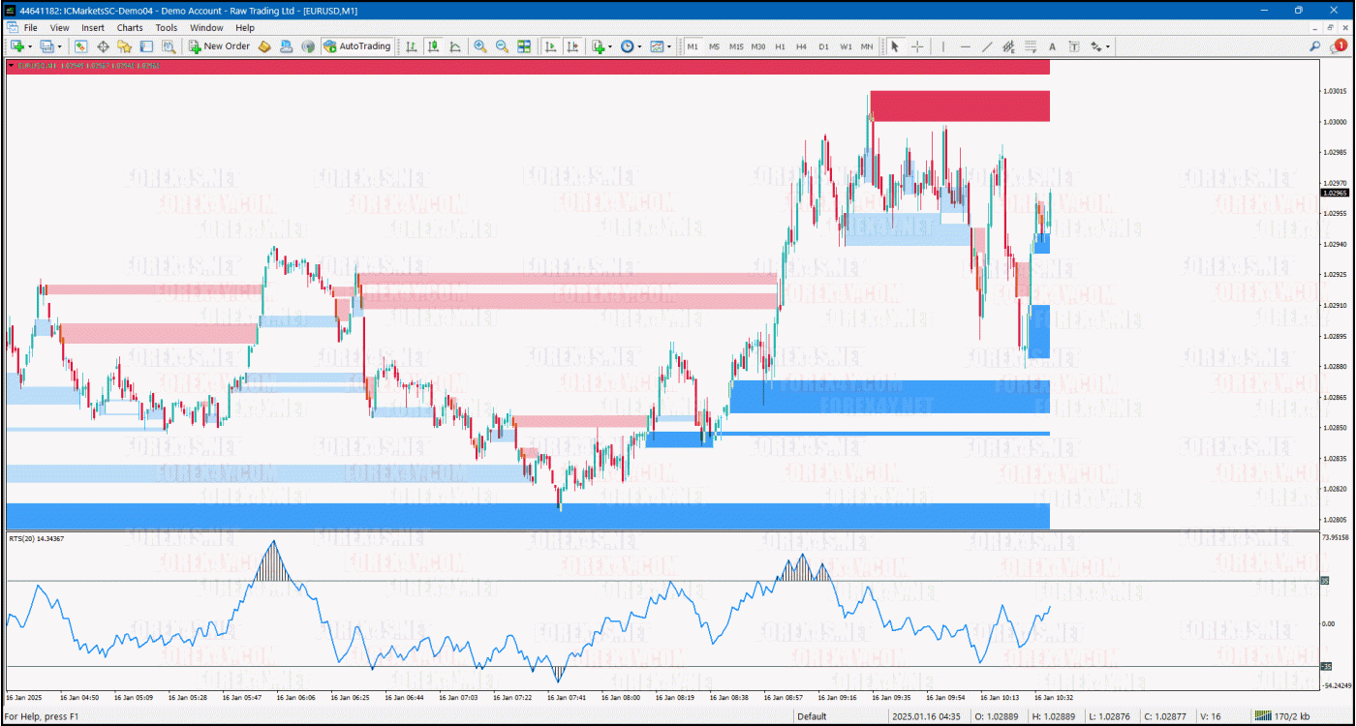Select the Fibonacci Retracement tool
Screen dimensions: 1356x726
tap(1031, 46)
